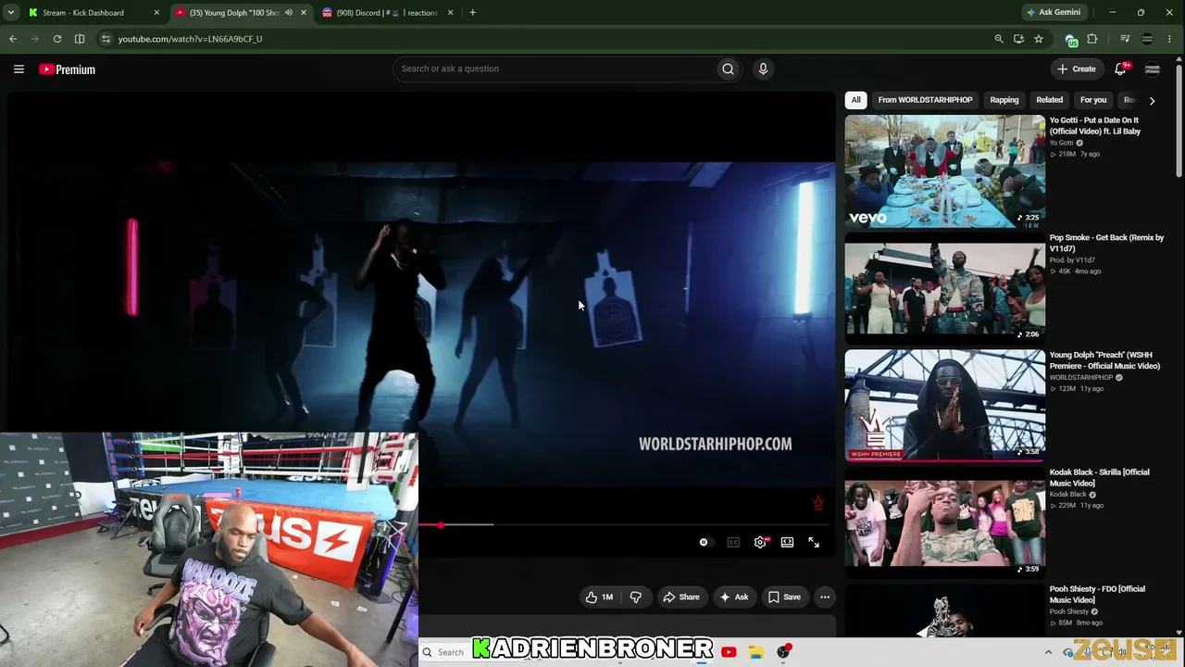Start voice search with the microphone
Screen dimensions: 1185x667
click(763, 69)
